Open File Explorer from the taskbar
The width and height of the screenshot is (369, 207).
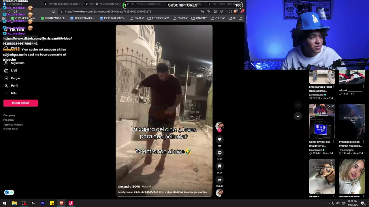[x=14, y=203]
